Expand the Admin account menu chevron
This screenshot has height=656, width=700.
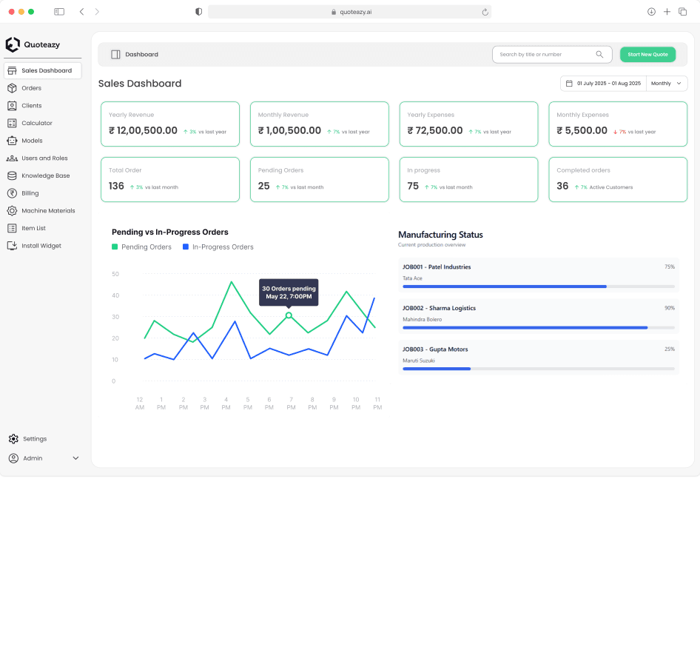click(x=75, y=458)
